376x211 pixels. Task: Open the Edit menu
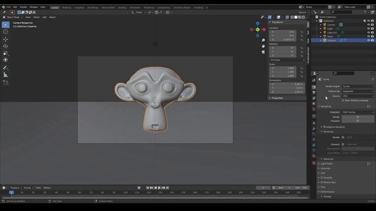(x=15, y=7)
